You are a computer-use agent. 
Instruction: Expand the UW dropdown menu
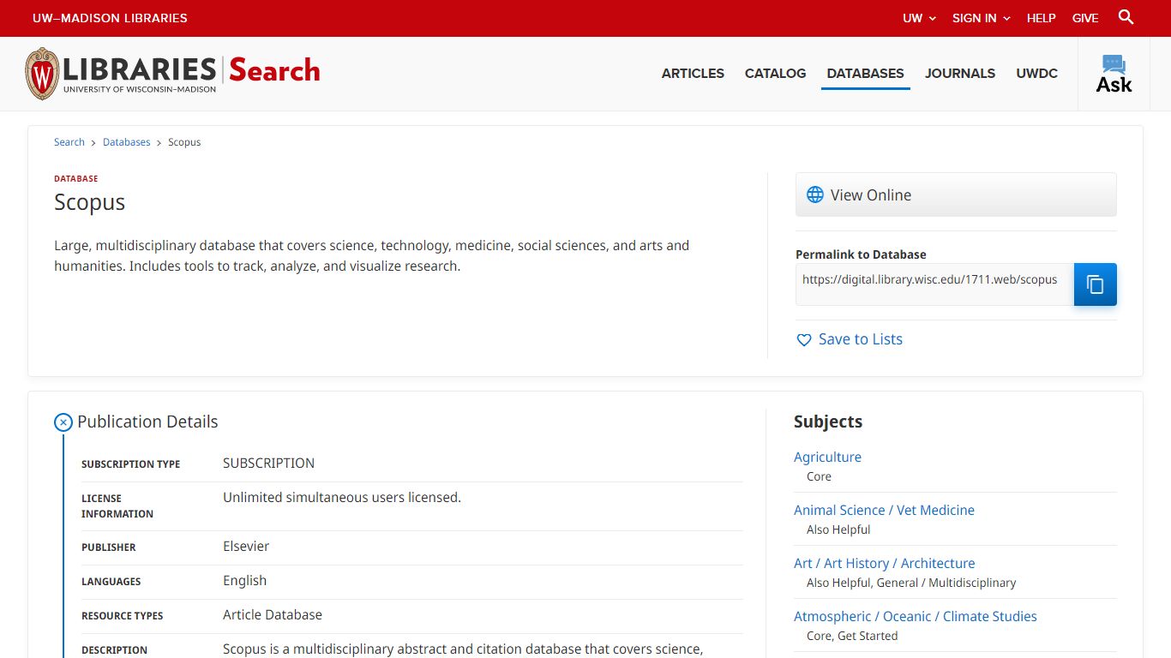(919, 18)
